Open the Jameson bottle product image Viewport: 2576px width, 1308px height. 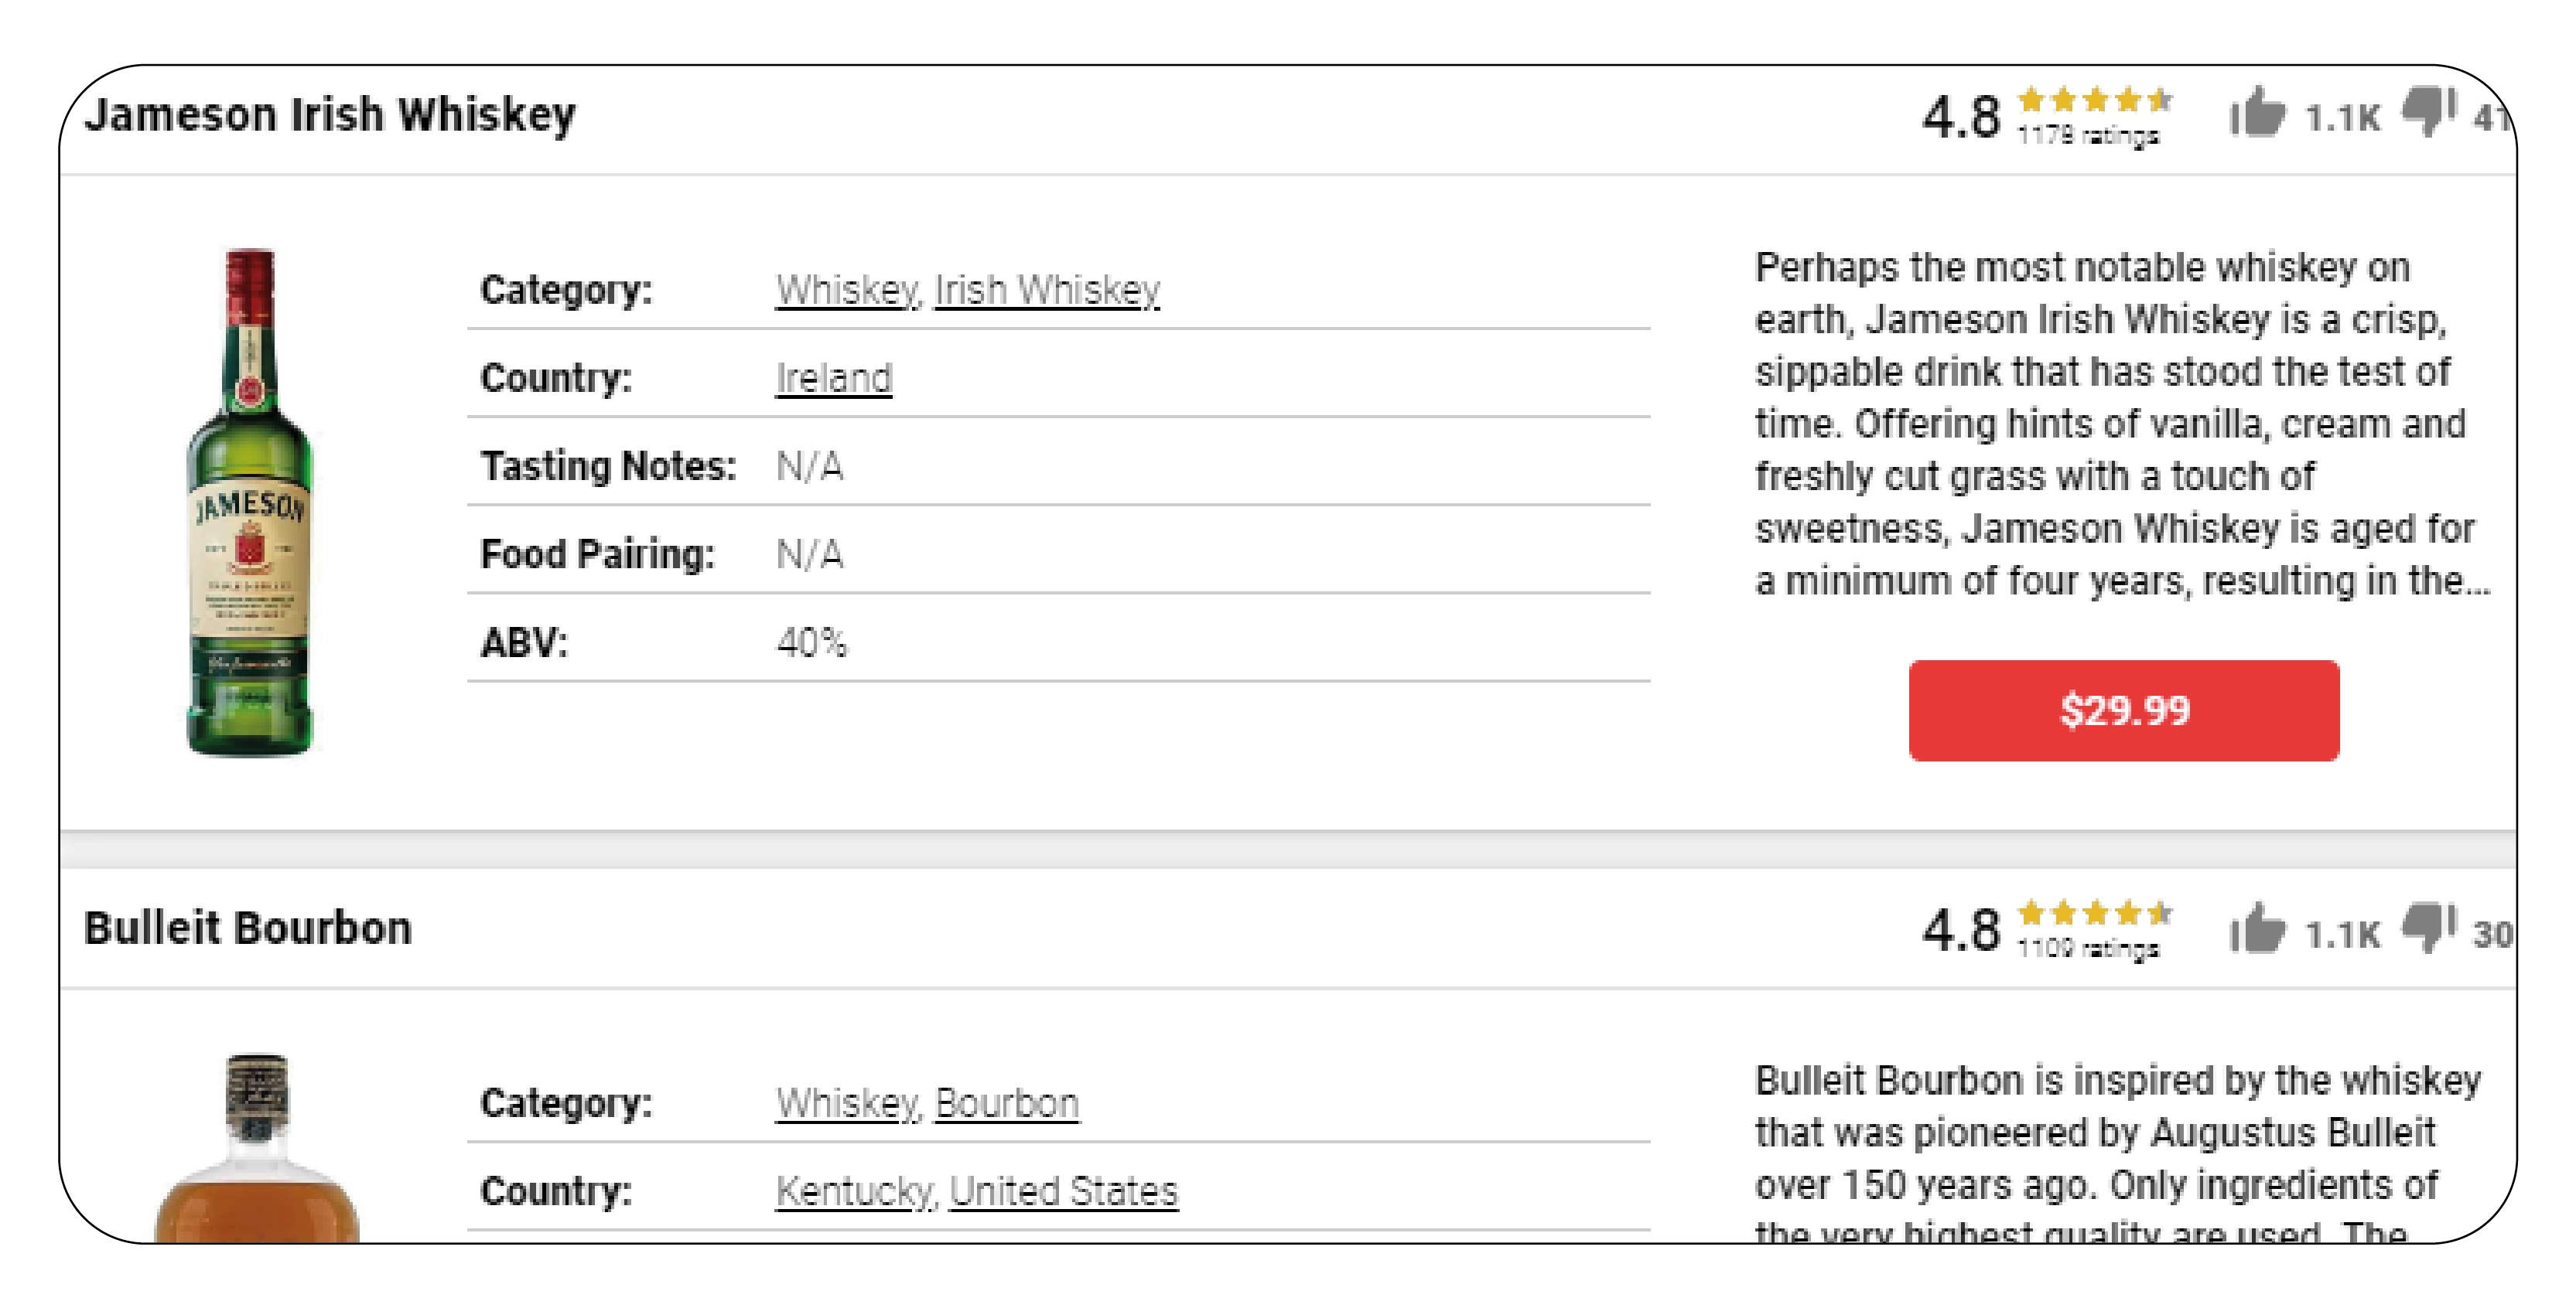click(250, 502)
